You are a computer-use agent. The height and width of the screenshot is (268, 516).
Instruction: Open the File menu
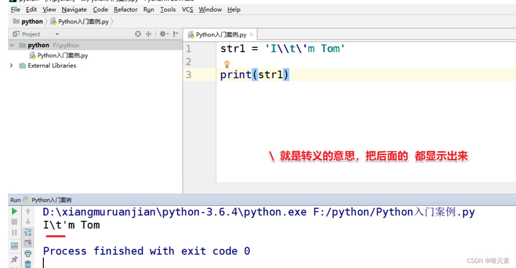click(x=16, y=9)
